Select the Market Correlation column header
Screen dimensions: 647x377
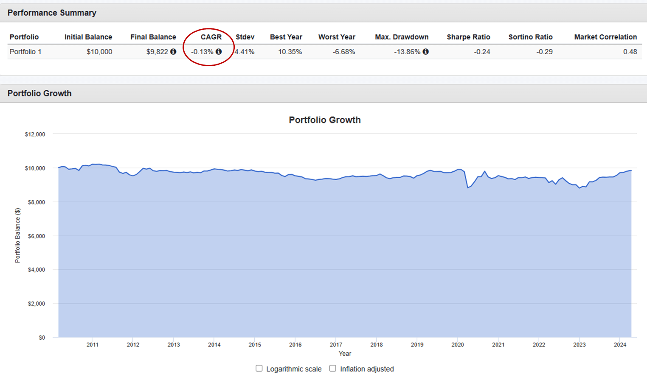click(605, 37)
